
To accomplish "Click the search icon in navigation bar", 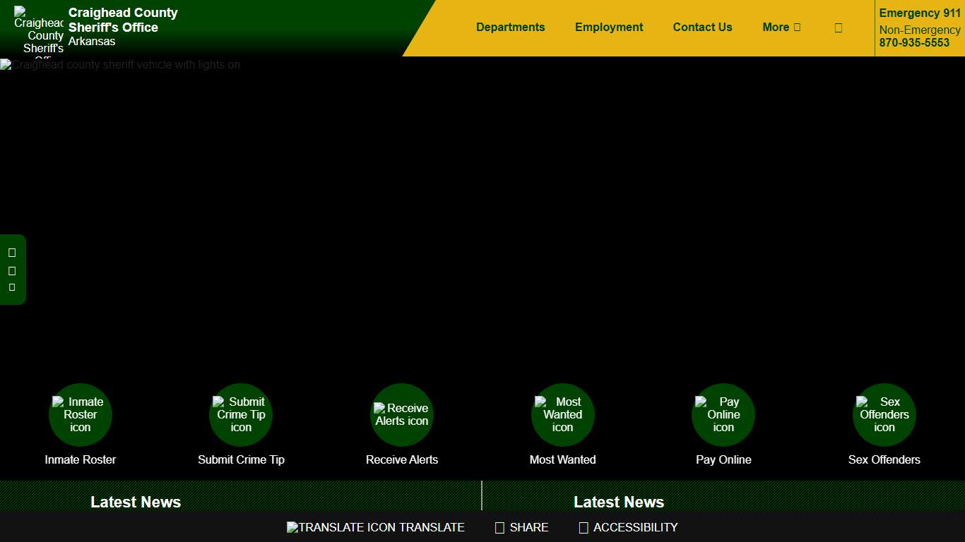I will click(x=838, y=28).
